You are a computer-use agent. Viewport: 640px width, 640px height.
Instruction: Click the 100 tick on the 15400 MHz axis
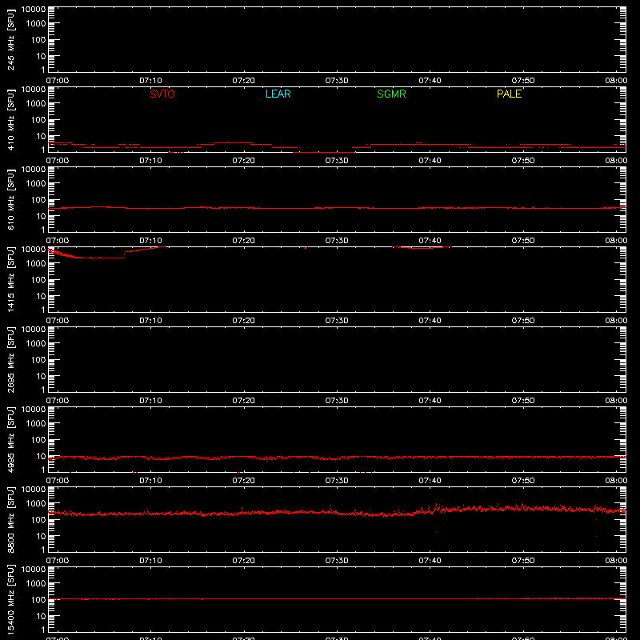[38, 600]
